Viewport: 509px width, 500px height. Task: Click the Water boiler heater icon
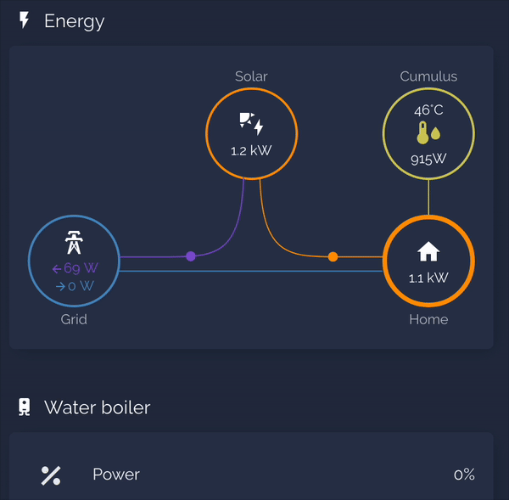coord(25,407)
